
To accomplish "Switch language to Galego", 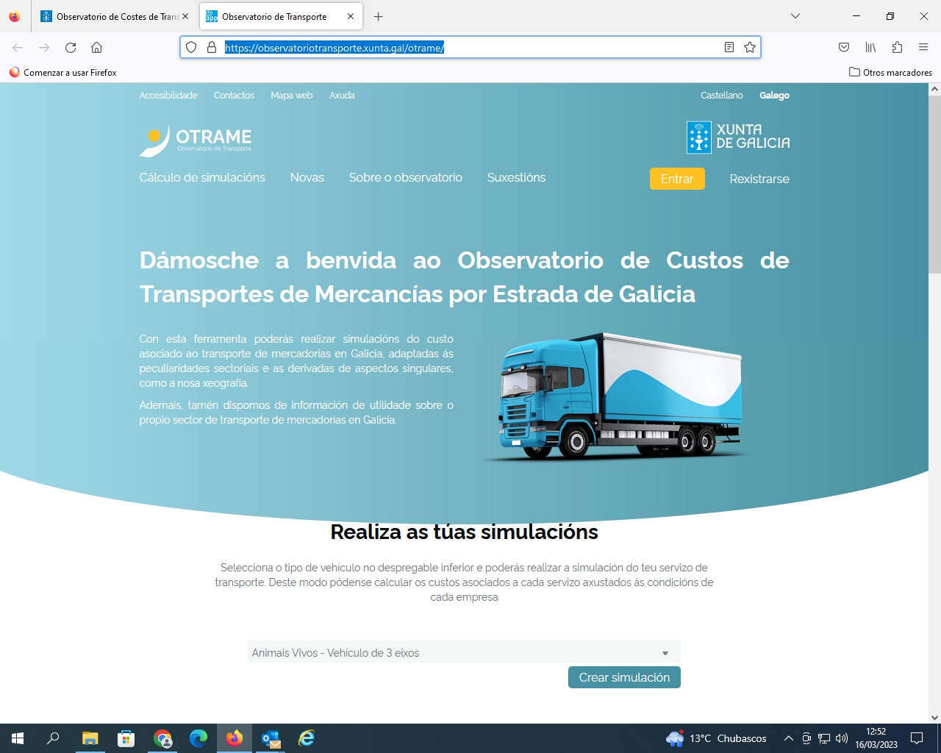I will [774, 96].
